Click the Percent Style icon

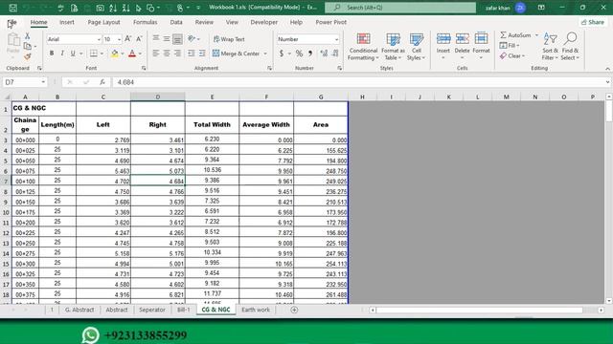point(299,54)
